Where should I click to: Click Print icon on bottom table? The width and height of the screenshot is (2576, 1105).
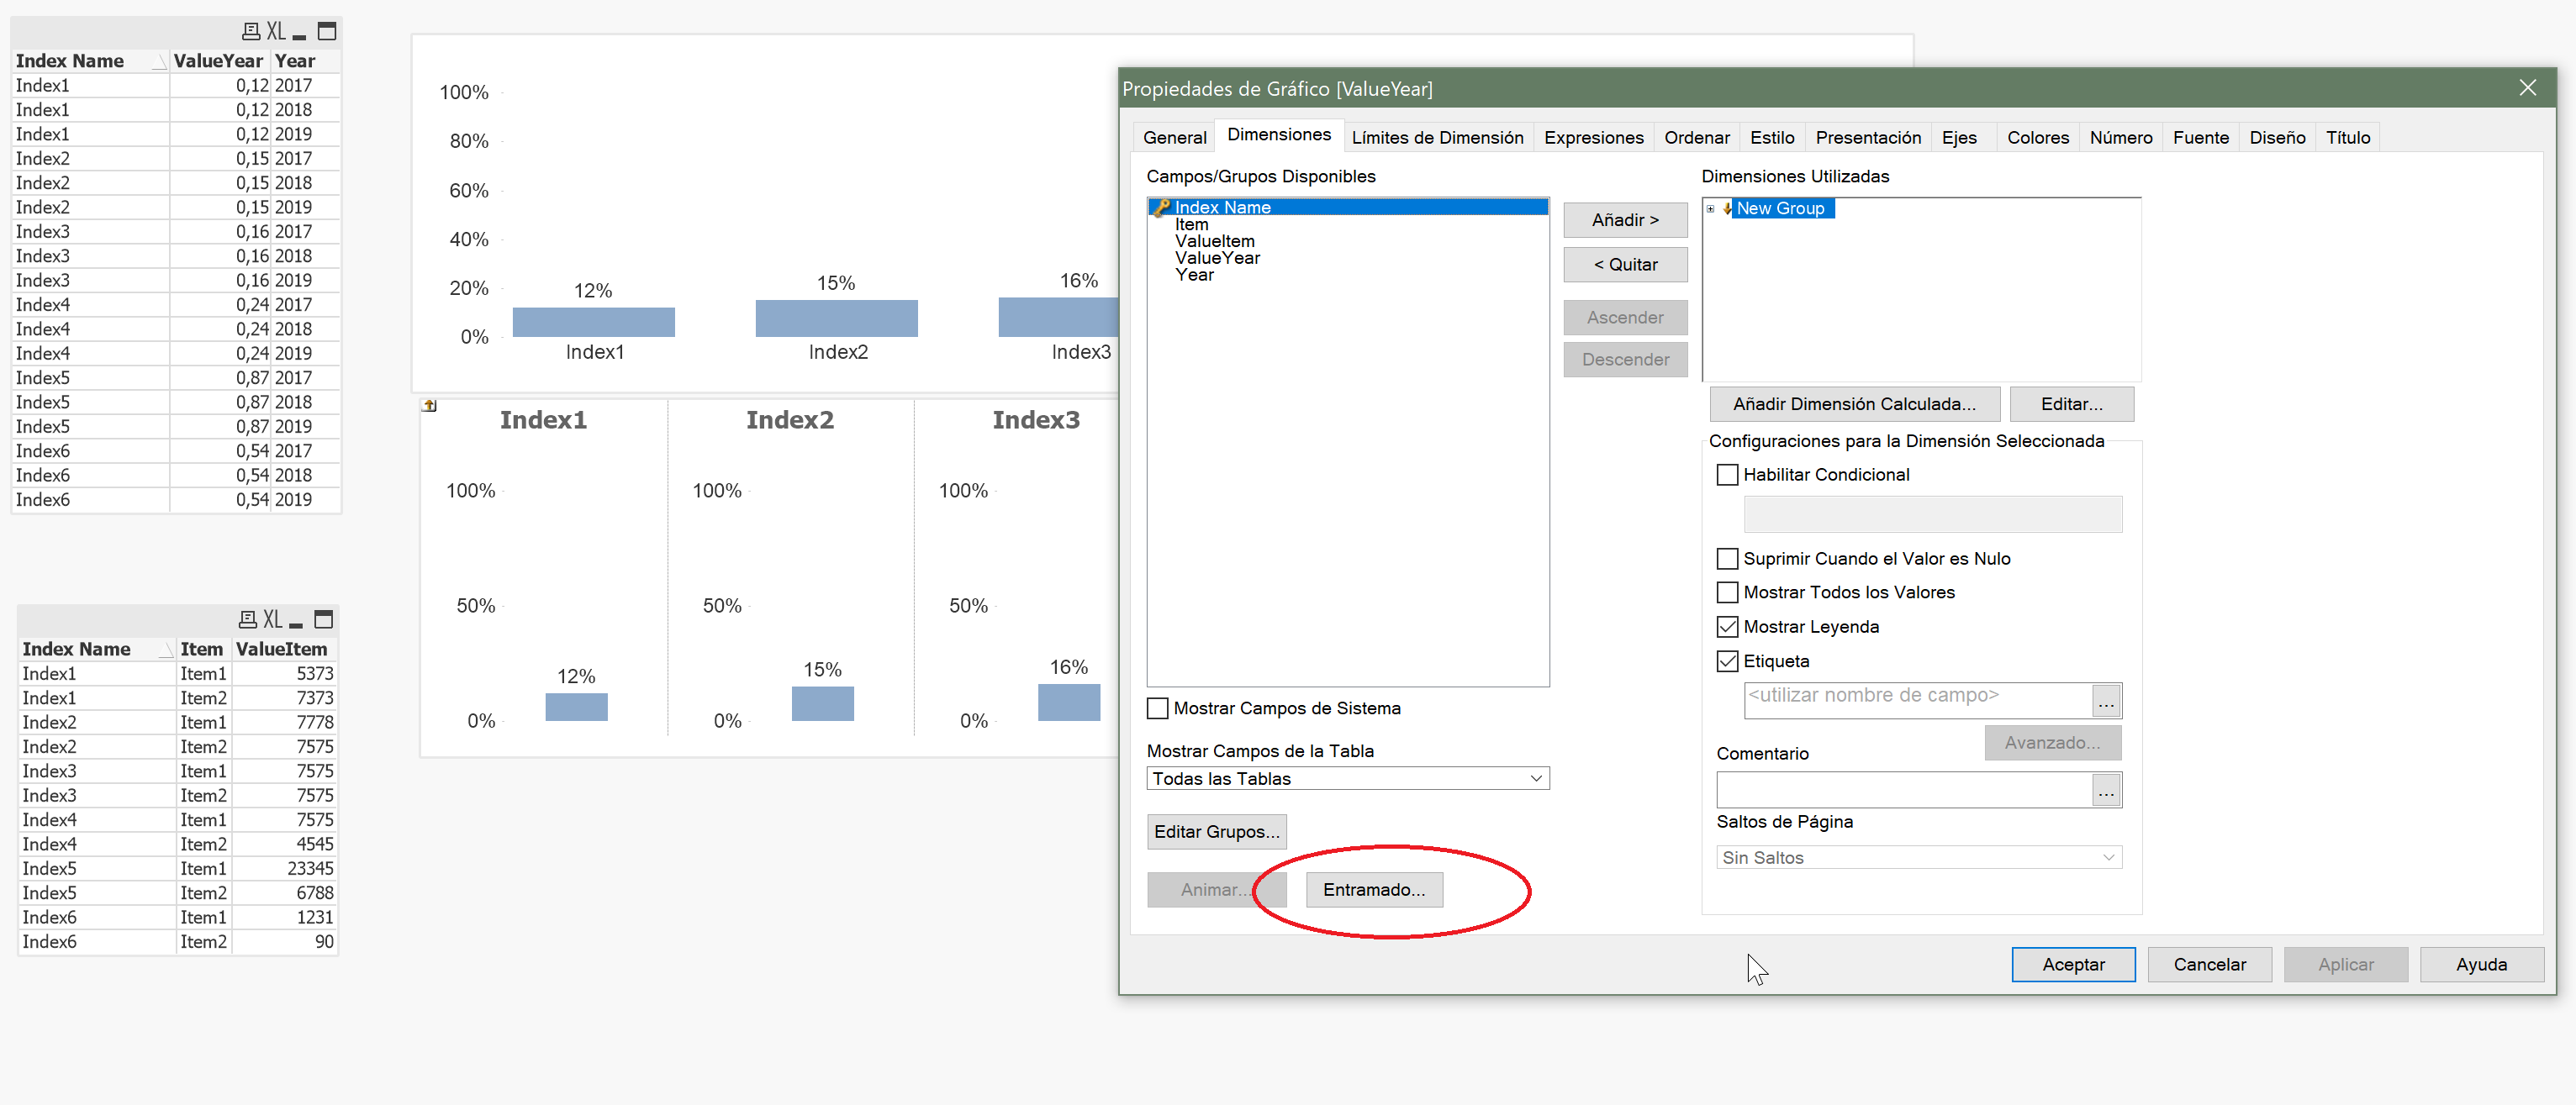(x=248, y=619)
